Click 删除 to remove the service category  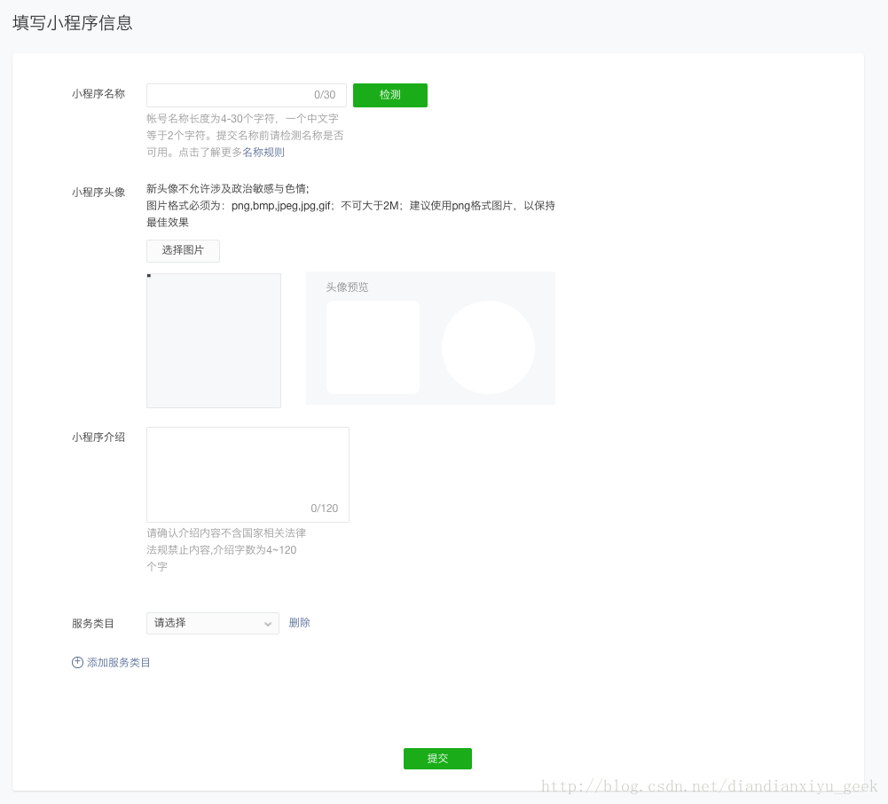[299, 622]
